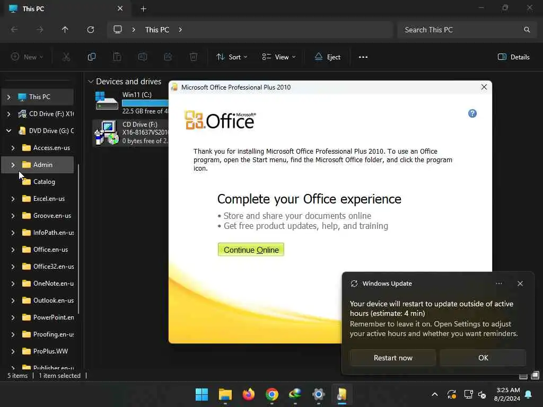Click the Back arrow in Explorer
The width and height of the screenshot is (543, 407).
pos(14,30)
